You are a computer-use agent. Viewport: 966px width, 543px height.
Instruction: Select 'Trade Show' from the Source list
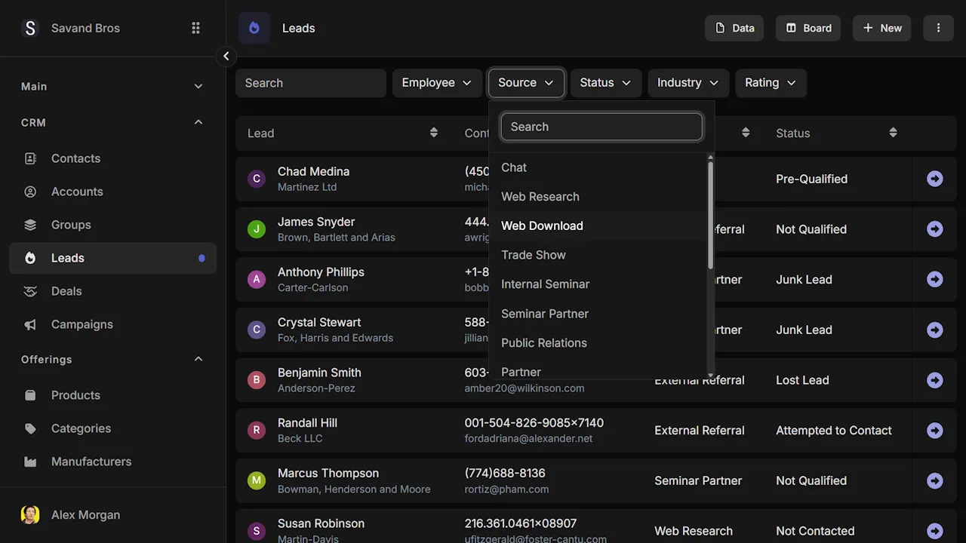[534, 255]
